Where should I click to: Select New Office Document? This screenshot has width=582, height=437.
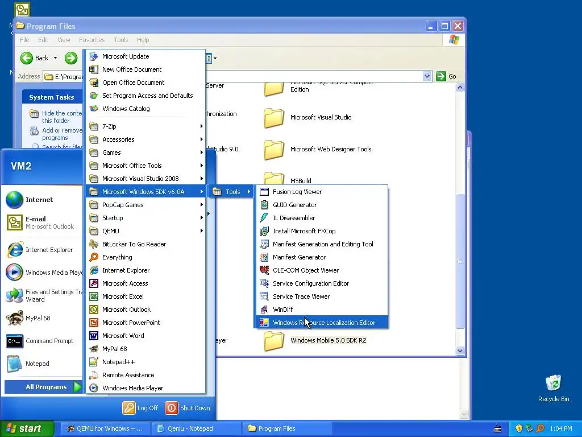coord(145,69)
